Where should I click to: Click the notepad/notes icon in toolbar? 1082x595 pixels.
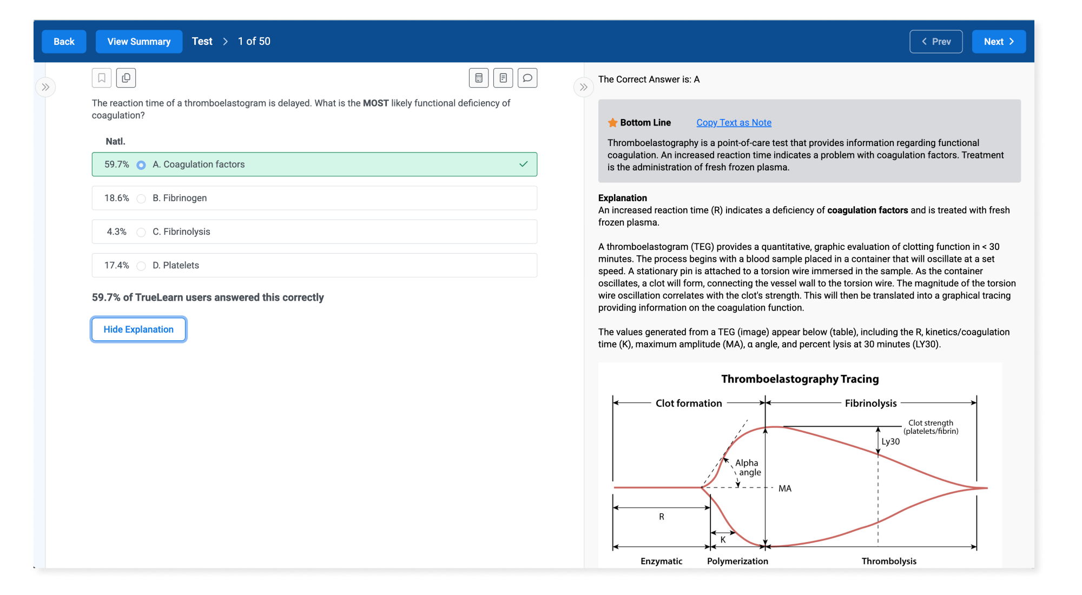click(504, 78)
